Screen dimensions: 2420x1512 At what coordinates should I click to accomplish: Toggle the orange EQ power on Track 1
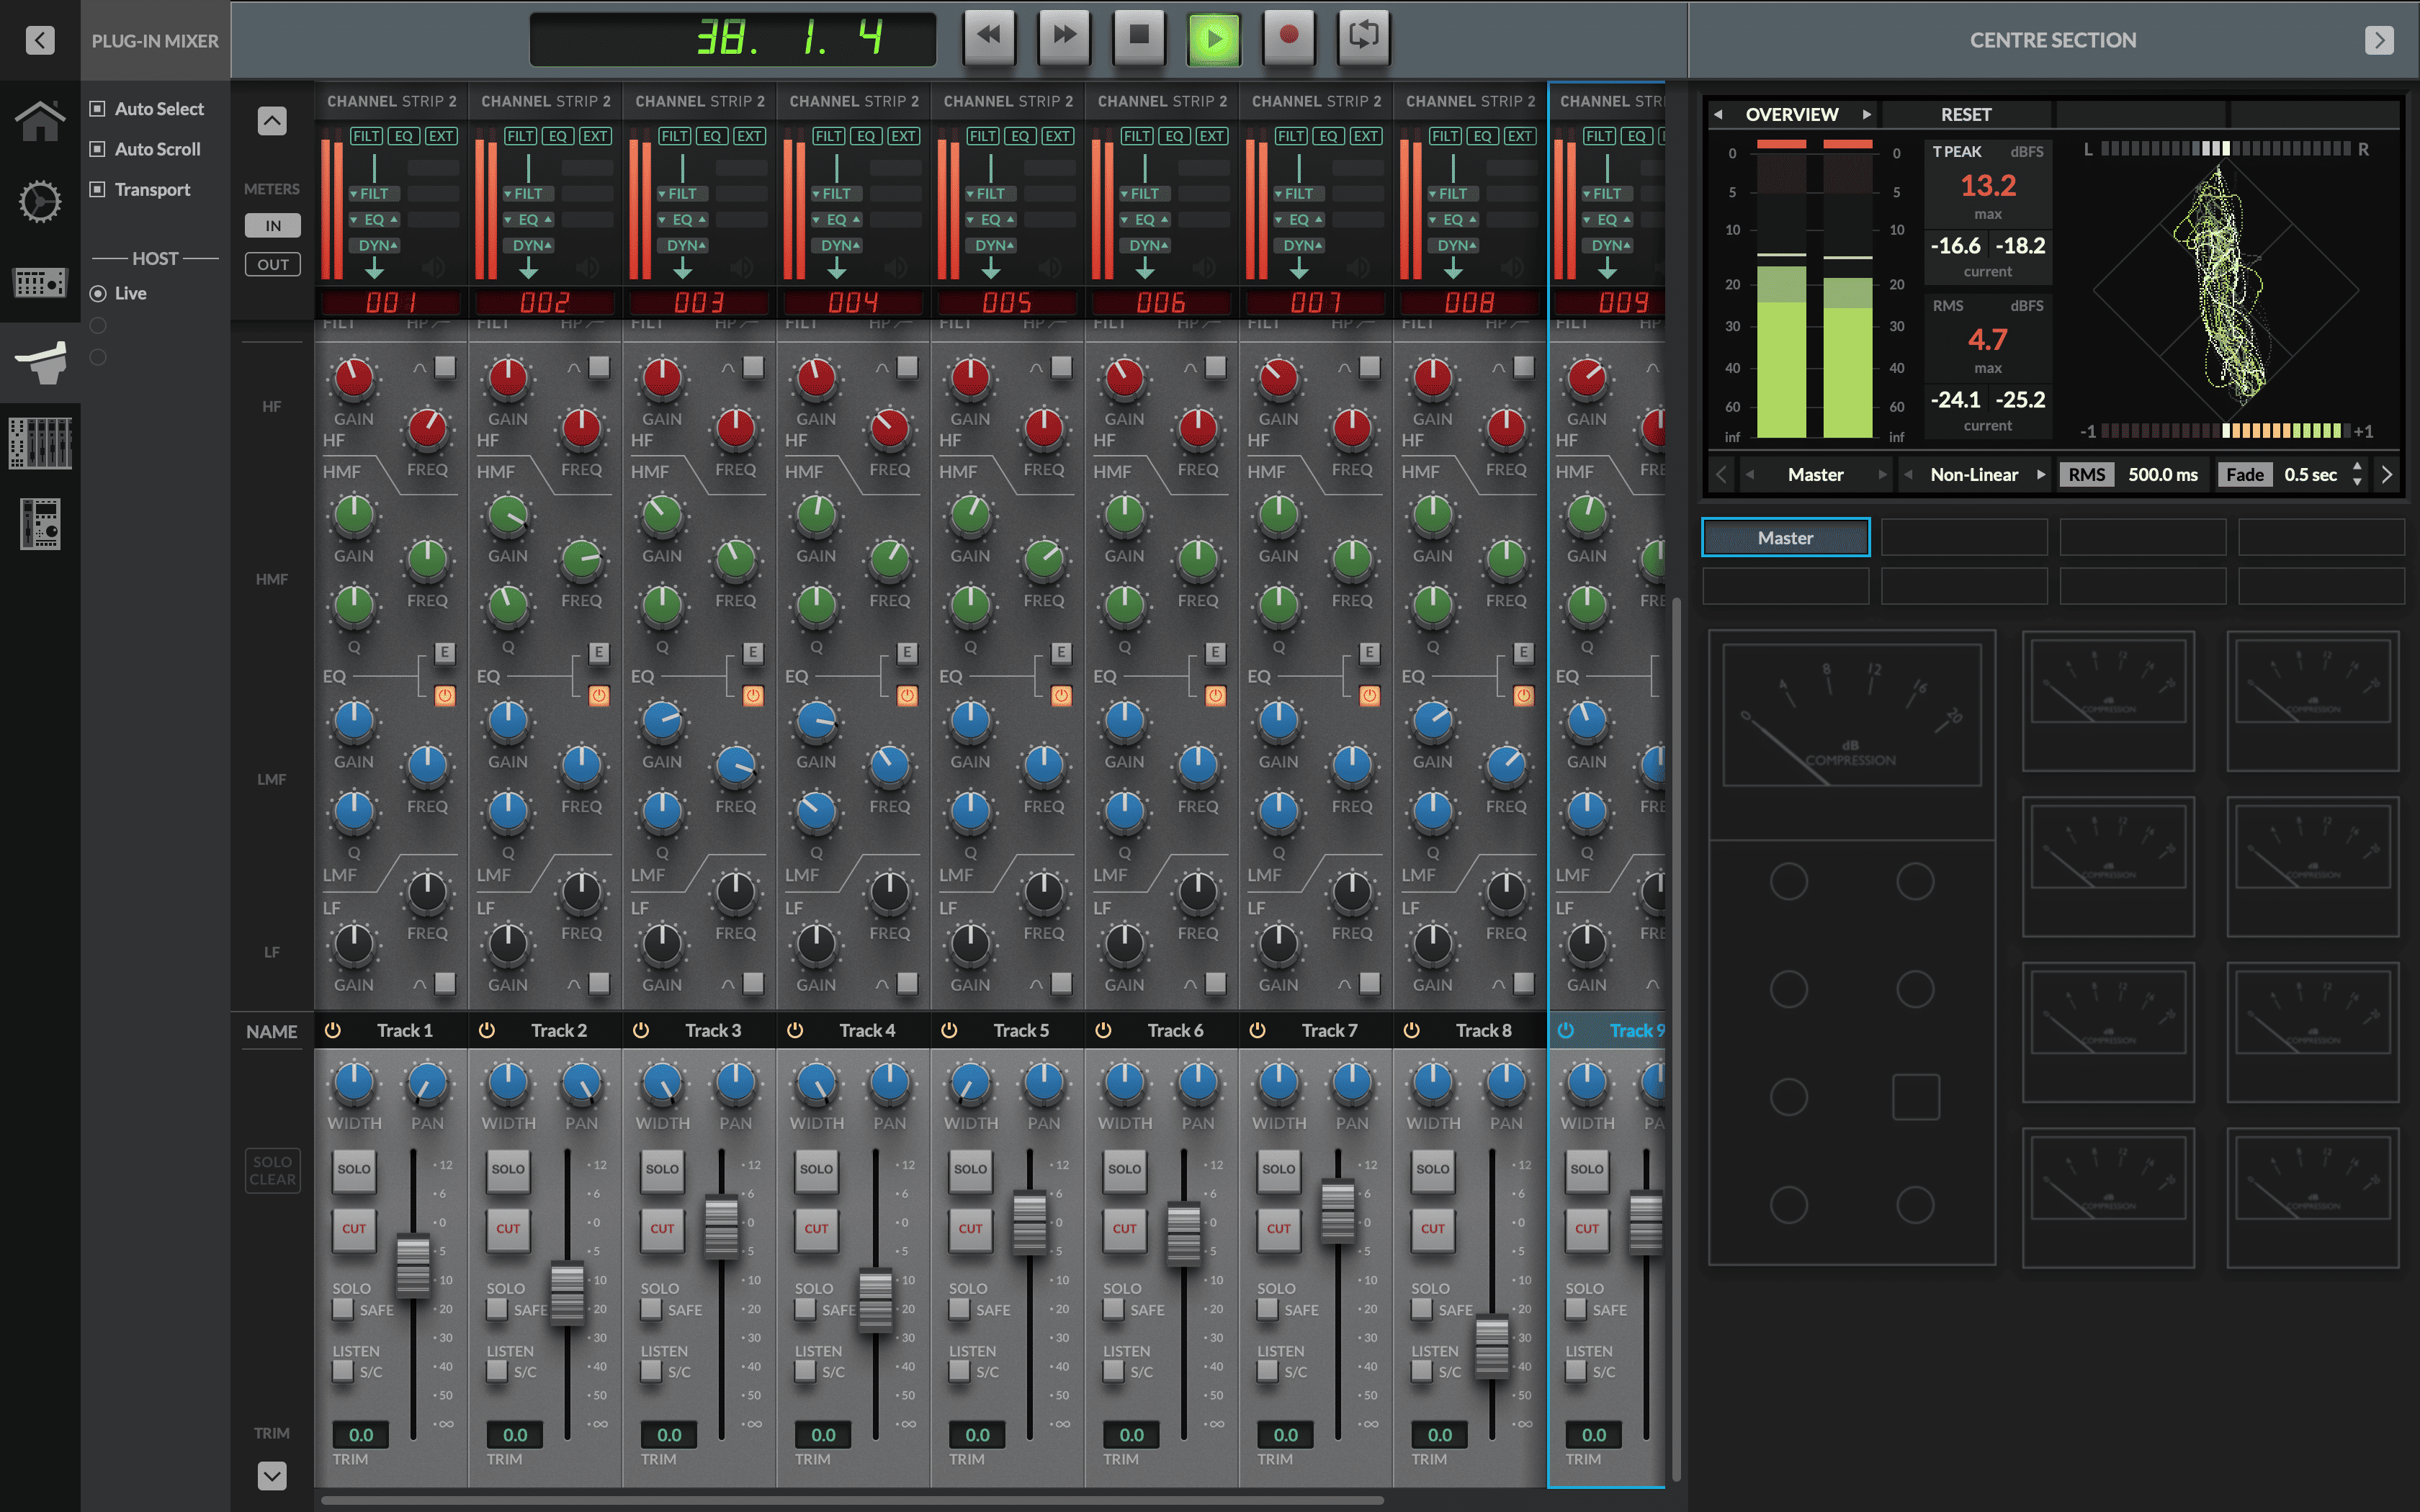click(445, 695)
